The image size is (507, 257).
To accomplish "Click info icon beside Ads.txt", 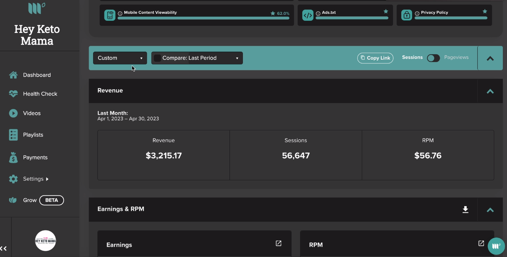I will pyautogui.click(x=318, y=13).
